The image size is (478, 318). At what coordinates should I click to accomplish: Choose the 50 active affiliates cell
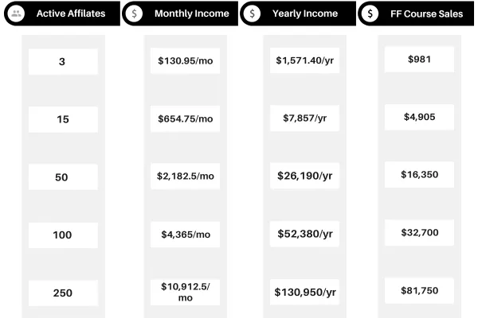point(62,177)
